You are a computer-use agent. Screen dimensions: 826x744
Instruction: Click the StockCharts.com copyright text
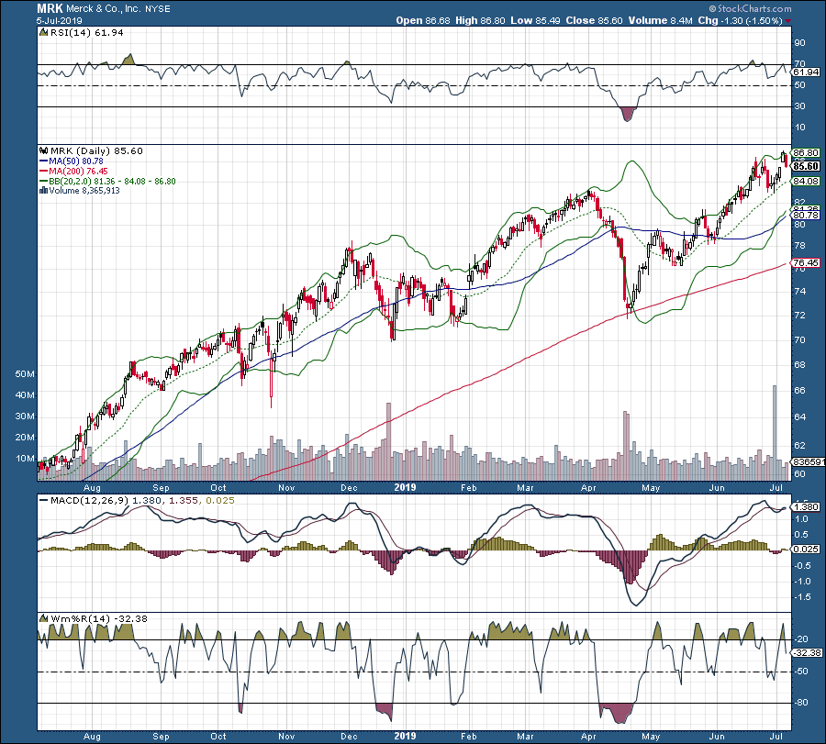click(750, 8)
